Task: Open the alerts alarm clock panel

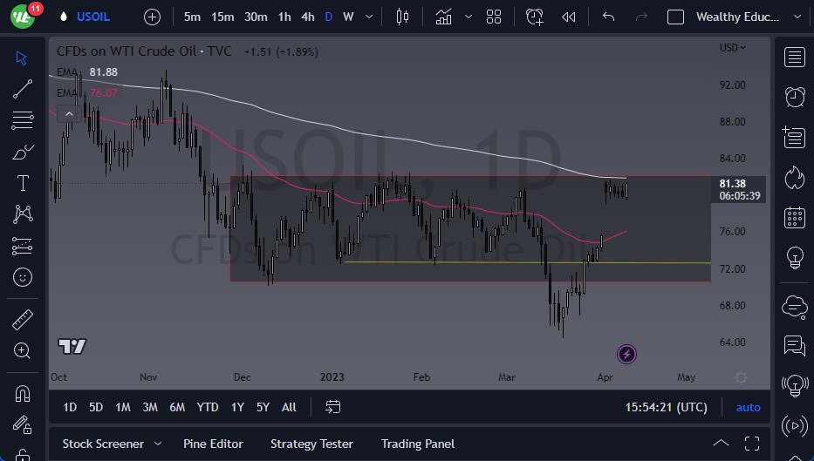Action: (794, 97)
